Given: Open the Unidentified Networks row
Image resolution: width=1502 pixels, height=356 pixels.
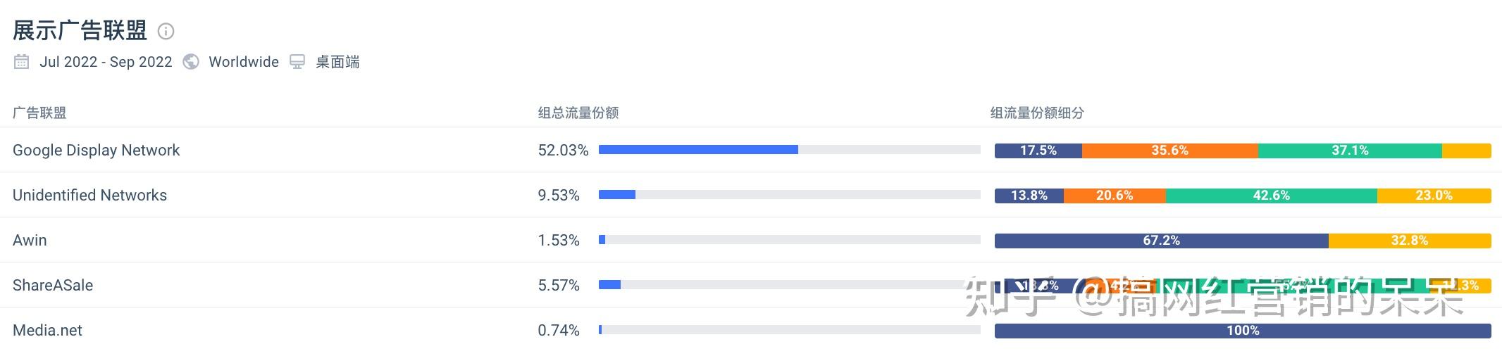Looking at the screenshot, I should point(90,195).
